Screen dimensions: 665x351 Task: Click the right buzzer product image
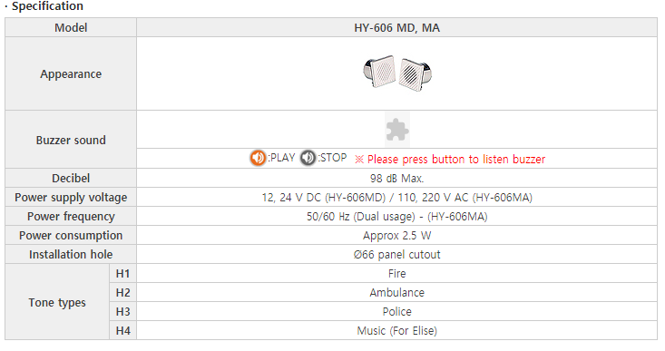(416, 74)
